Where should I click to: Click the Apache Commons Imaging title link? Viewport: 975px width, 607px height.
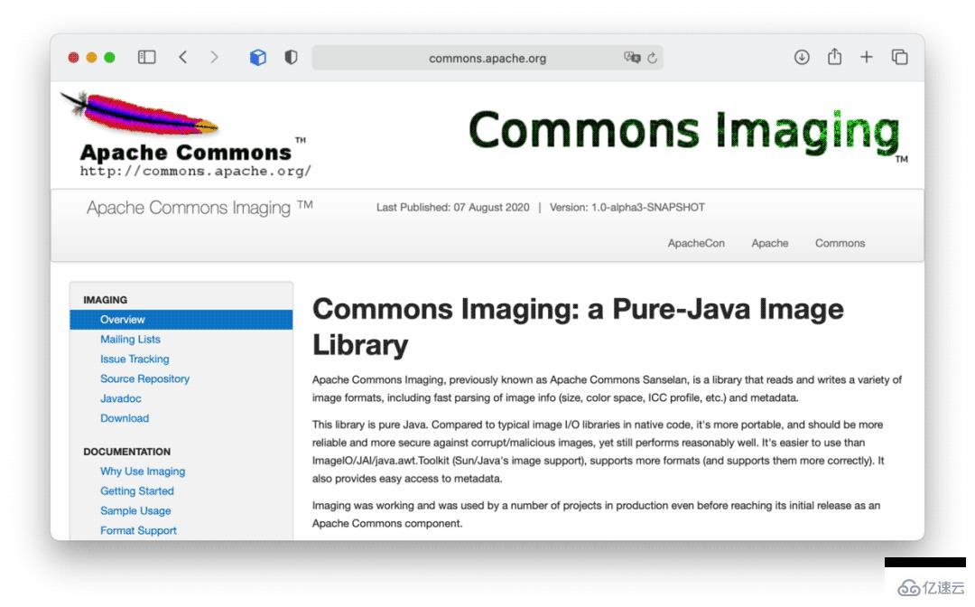pyautogui.click(x=199, y=207)
